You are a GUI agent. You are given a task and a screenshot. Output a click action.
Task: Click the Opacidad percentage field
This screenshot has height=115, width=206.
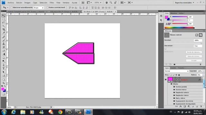tap(200, 71)
